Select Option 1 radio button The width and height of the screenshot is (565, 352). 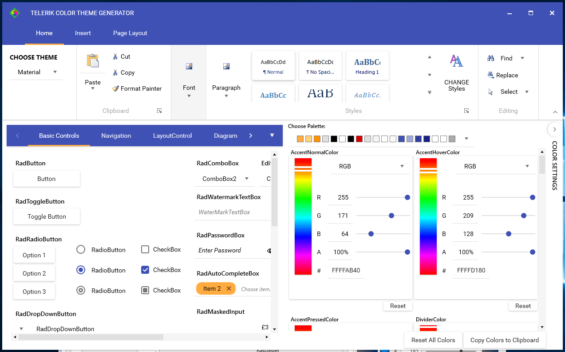[34, 255]
